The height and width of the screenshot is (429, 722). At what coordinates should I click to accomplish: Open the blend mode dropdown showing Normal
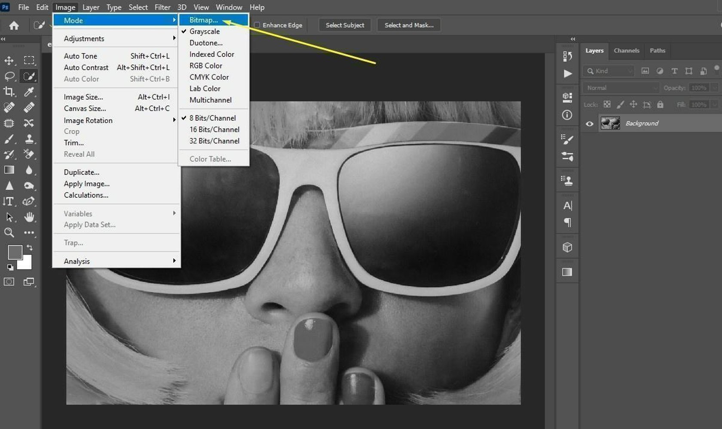point(620,87)
